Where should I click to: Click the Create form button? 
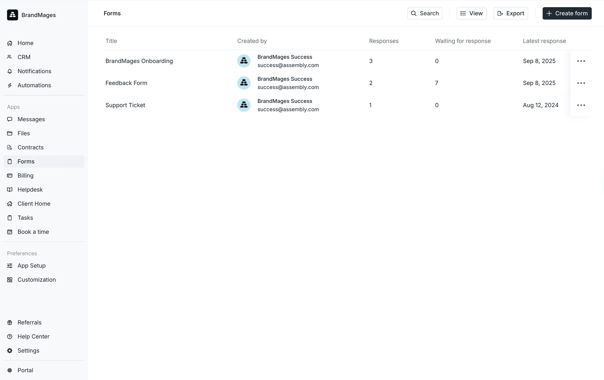[567, 13]
